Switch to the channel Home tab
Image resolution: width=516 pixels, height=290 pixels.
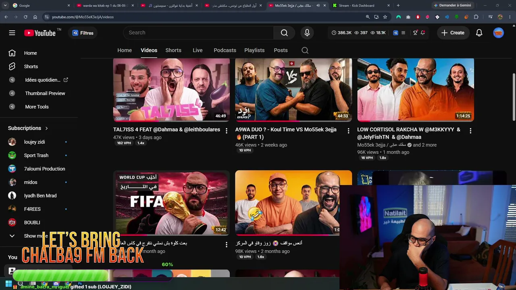[125, 50]
